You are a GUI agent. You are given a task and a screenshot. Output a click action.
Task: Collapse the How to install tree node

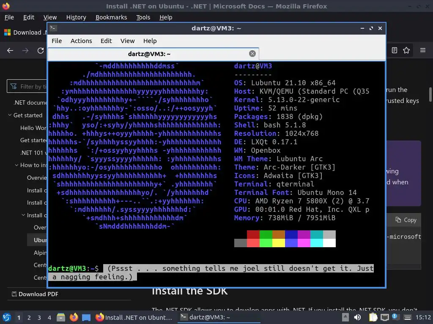pos(16,165)
